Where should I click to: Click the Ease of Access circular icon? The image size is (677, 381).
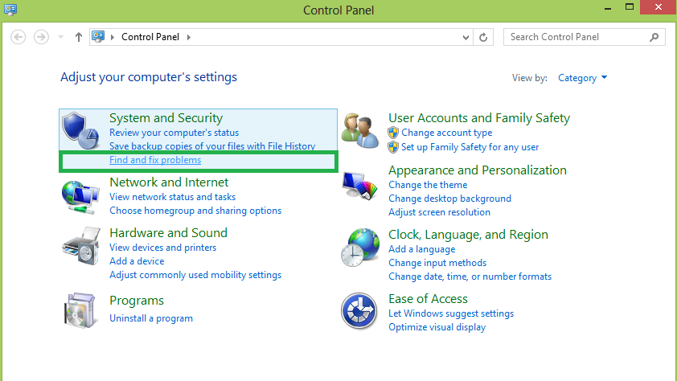(x=359, y=311)
